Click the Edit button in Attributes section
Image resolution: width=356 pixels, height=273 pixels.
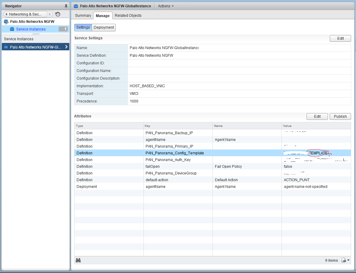click(317, 117)
